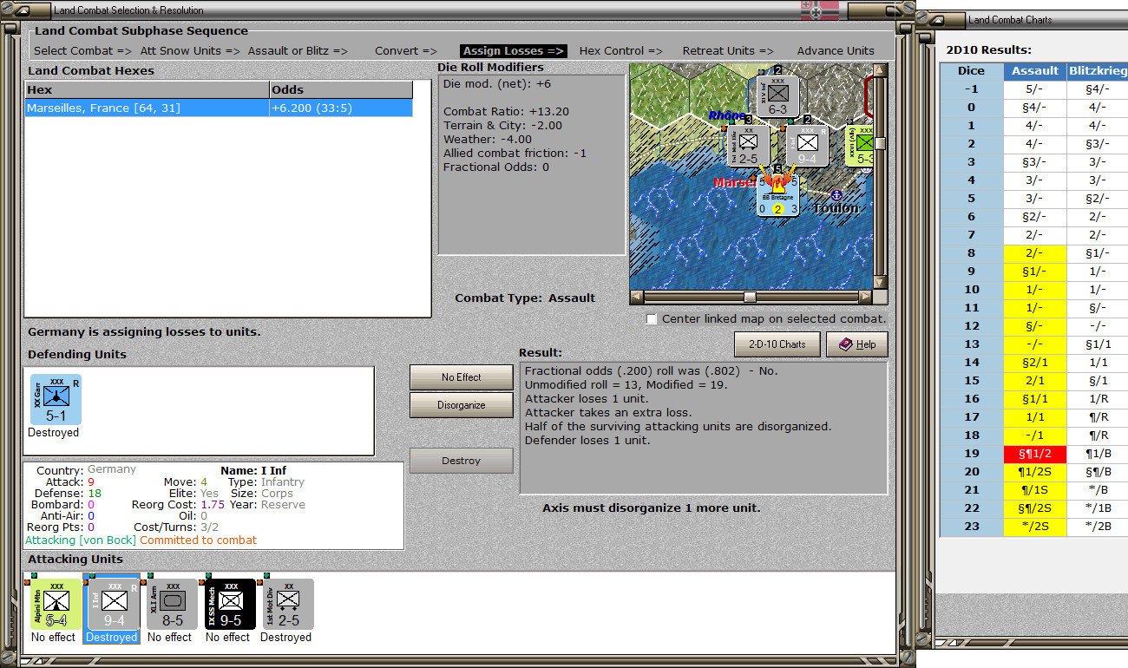Enable Center linked map on selected combat
The image size is (1128, 668).
652,319
